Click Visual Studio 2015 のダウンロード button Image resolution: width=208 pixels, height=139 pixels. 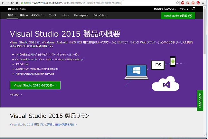35,85
